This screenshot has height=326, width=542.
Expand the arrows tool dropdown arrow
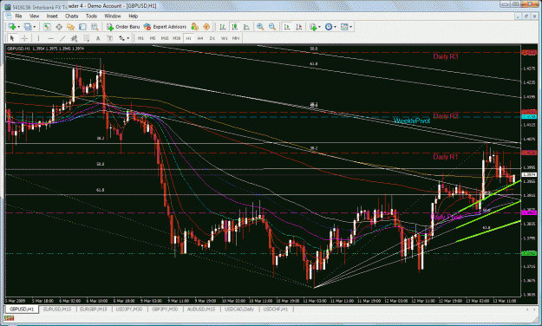pyautogui.click(x=127, y=38)
